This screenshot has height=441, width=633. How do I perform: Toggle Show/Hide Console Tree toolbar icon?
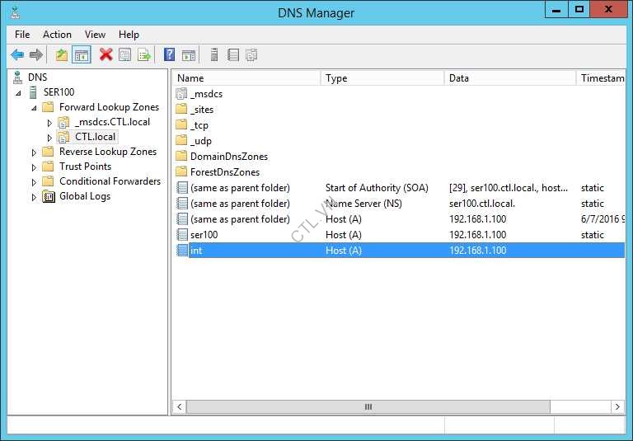coord(81,54)
